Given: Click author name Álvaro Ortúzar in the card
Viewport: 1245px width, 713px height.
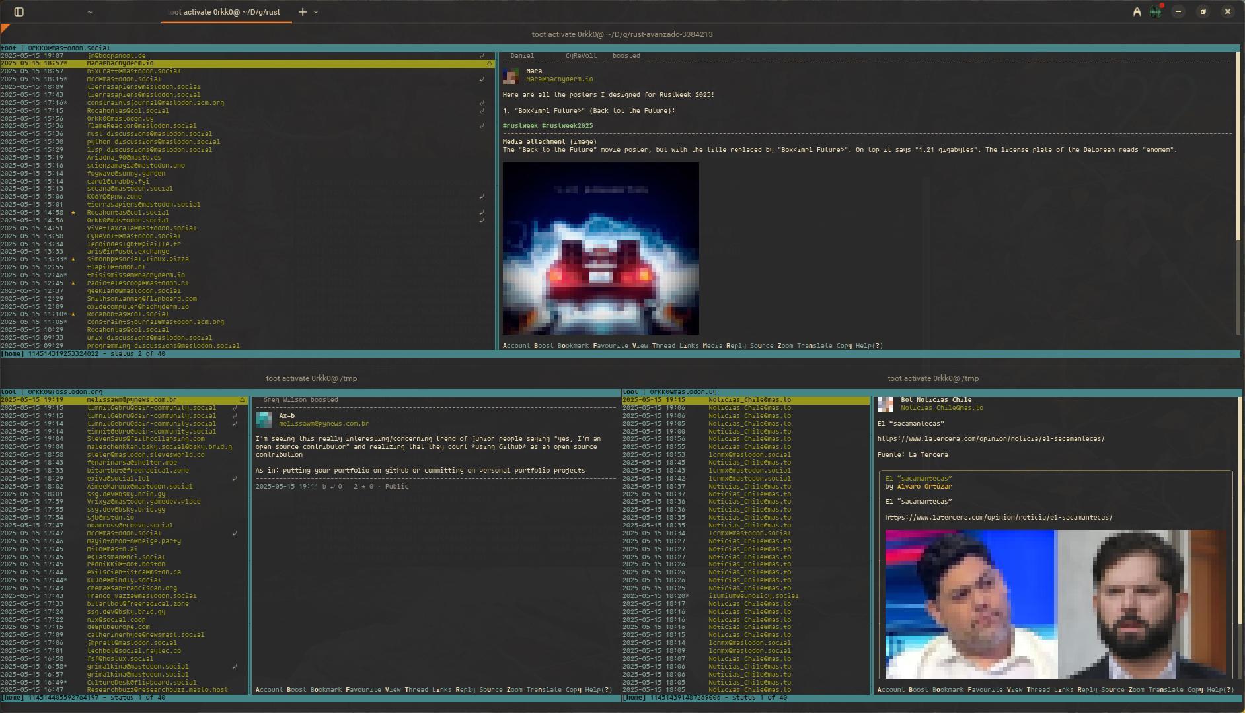Looking at the screenshot, I should click(x=924, y=487).
